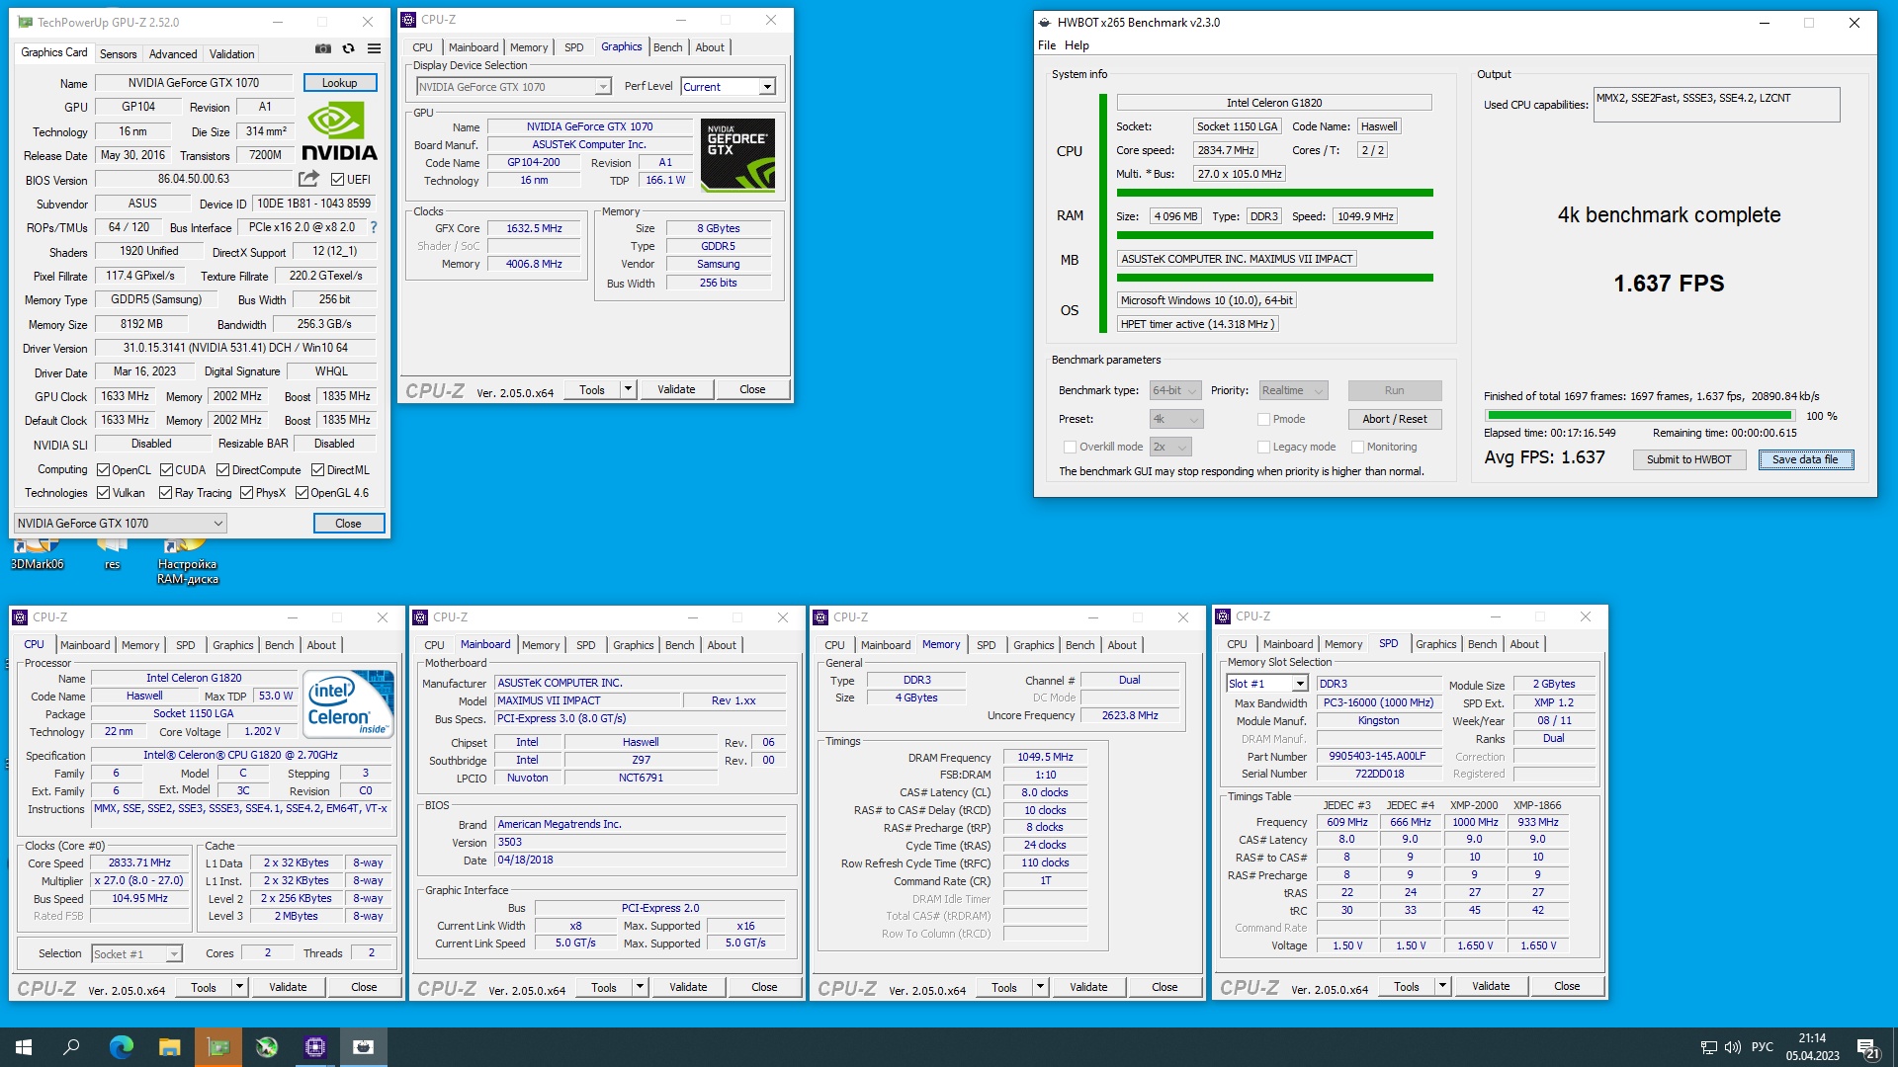Switch to GPU-Z on the taskbar
1898x1067 pixels.
[x=217, y=1047]
